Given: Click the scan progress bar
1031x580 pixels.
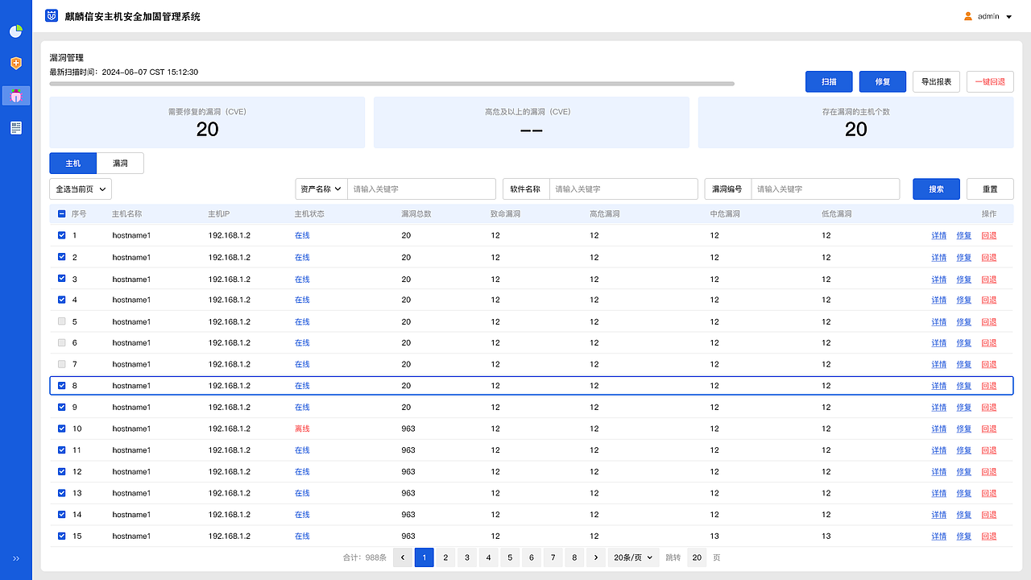Looking at the screenshot, I should click(x=392, y=84).
